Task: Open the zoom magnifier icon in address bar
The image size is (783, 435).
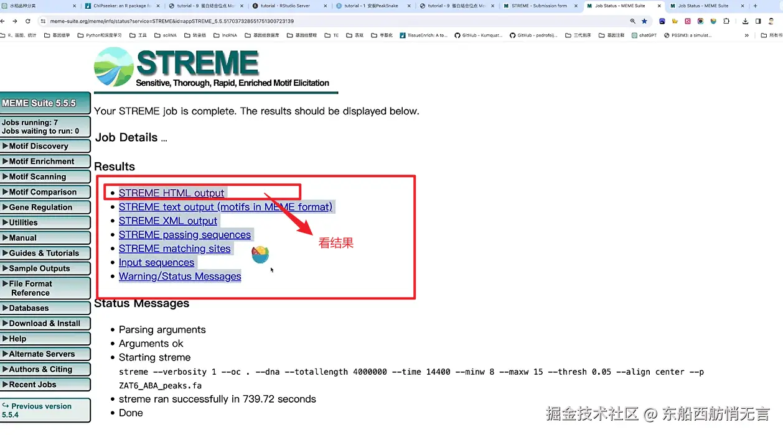Action: 633,21
